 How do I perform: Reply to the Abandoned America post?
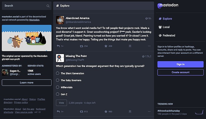(58, 46)
